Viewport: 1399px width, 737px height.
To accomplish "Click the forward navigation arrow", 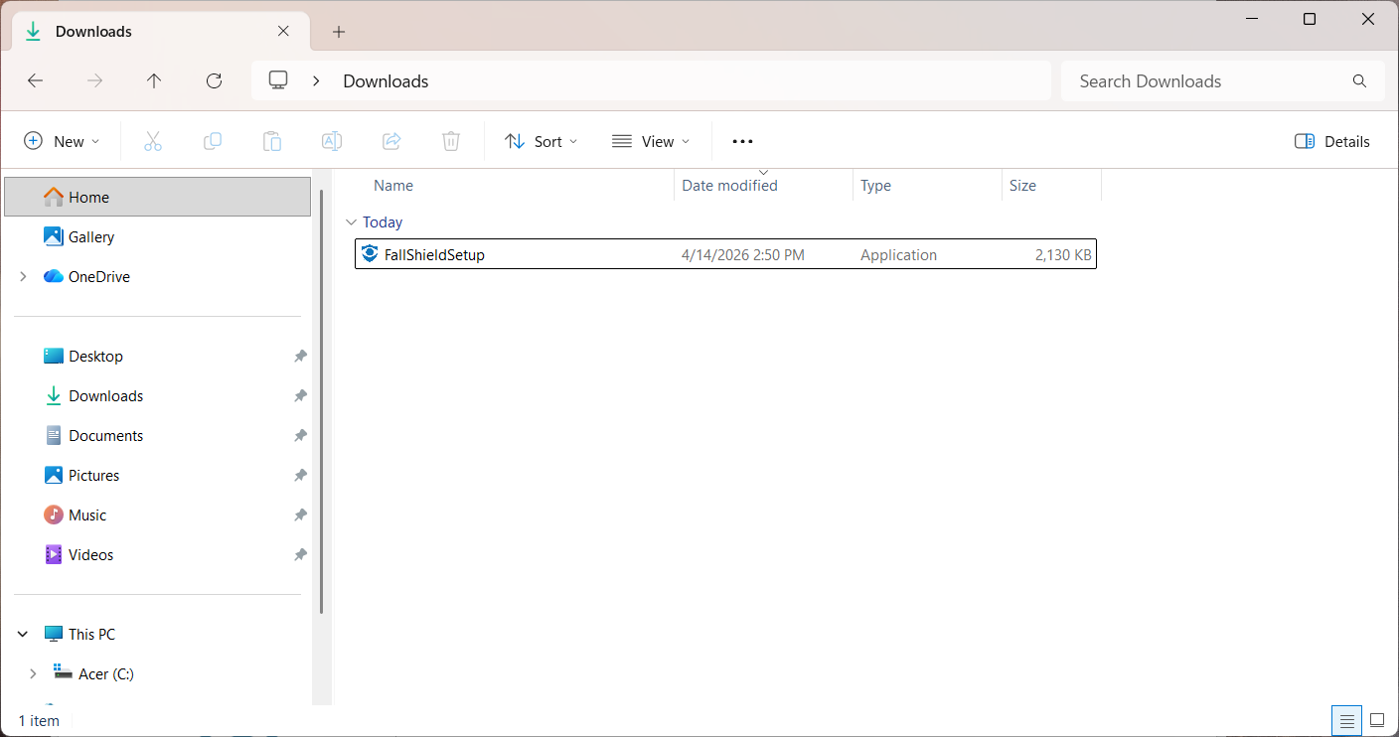I will 94,81.
